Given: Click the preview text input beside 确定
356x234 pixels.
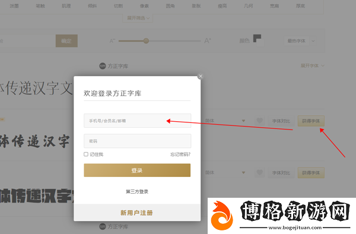Looking at the screenshot, I should pos(27,41).
